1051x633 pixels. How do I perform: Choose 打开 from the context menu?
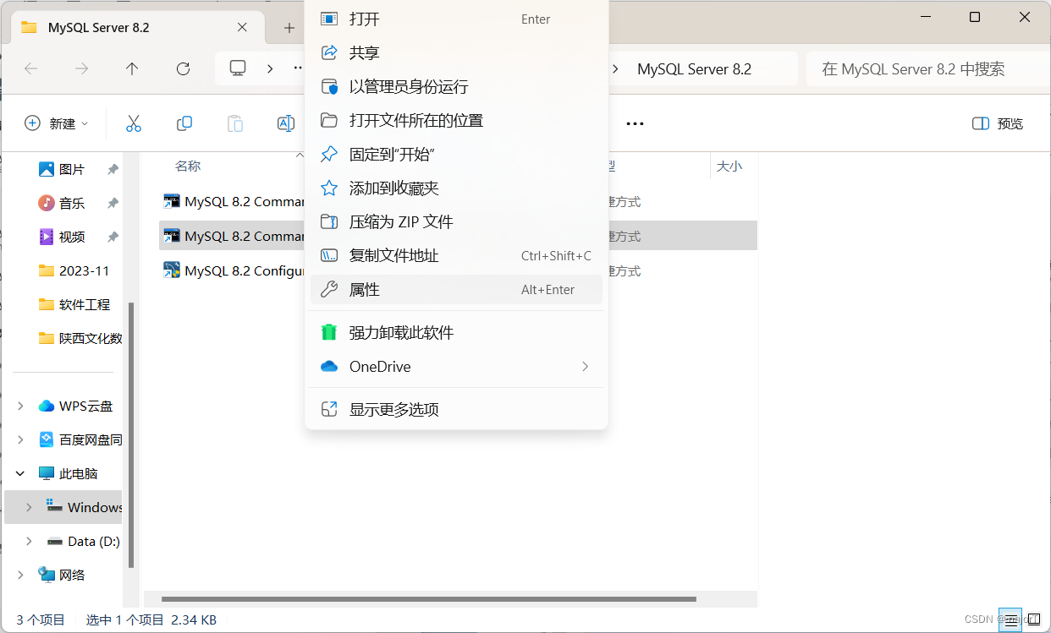[456, 19]
